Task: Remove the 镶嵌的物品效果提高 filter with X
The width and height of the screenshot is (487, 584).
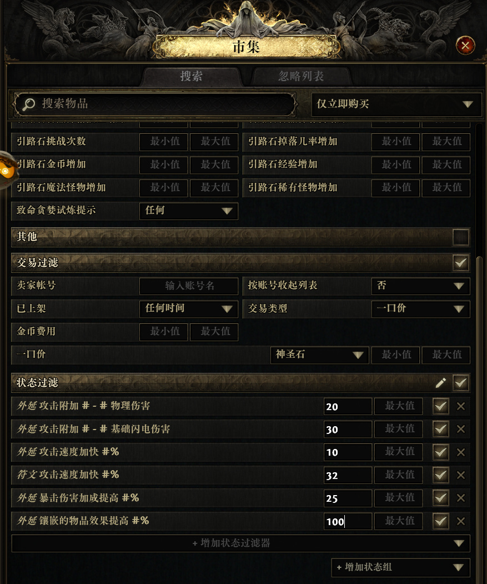Action: [x=460, y=521]
